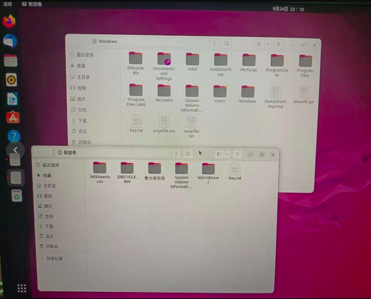Click the Show Applications grid icon
Viewport: 371px width, 299px height.
pos(22,288)
